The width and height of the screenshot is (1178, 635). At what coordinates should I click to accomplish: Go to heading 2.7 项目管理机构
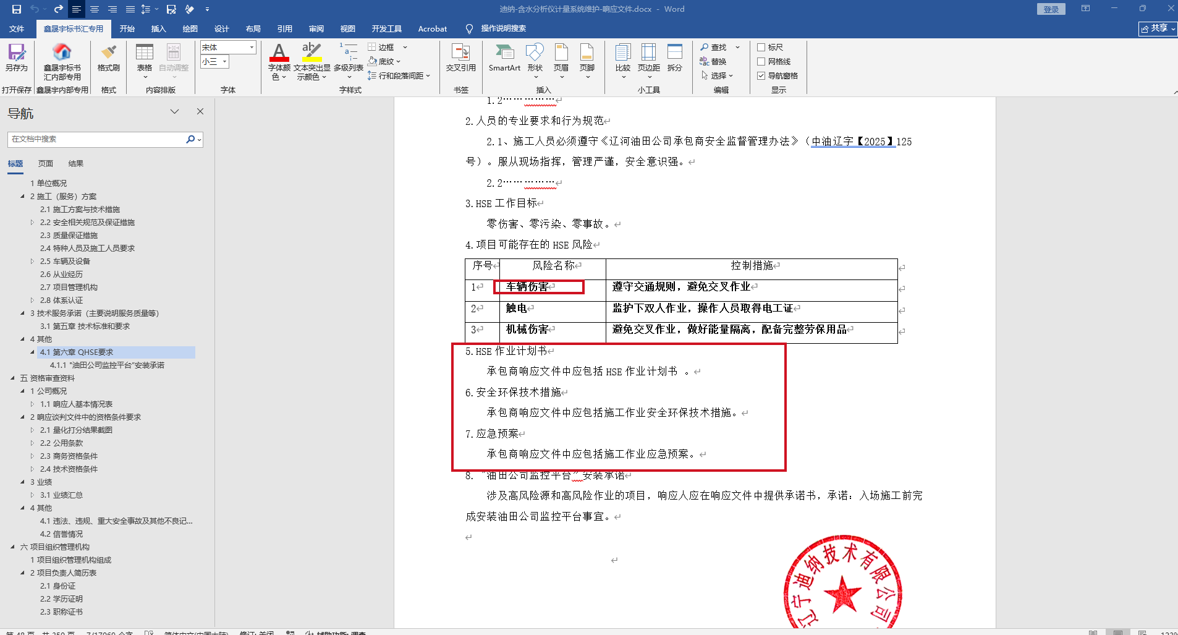point(69,288)
